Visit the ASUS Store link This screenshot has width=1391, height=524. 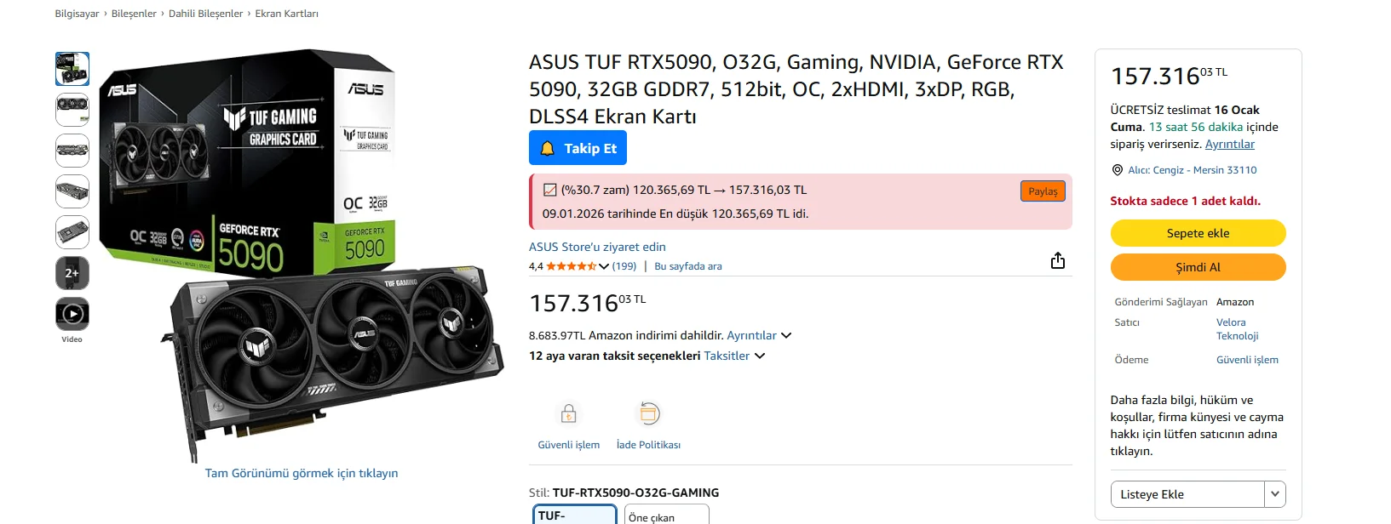[x=597, y=247]
